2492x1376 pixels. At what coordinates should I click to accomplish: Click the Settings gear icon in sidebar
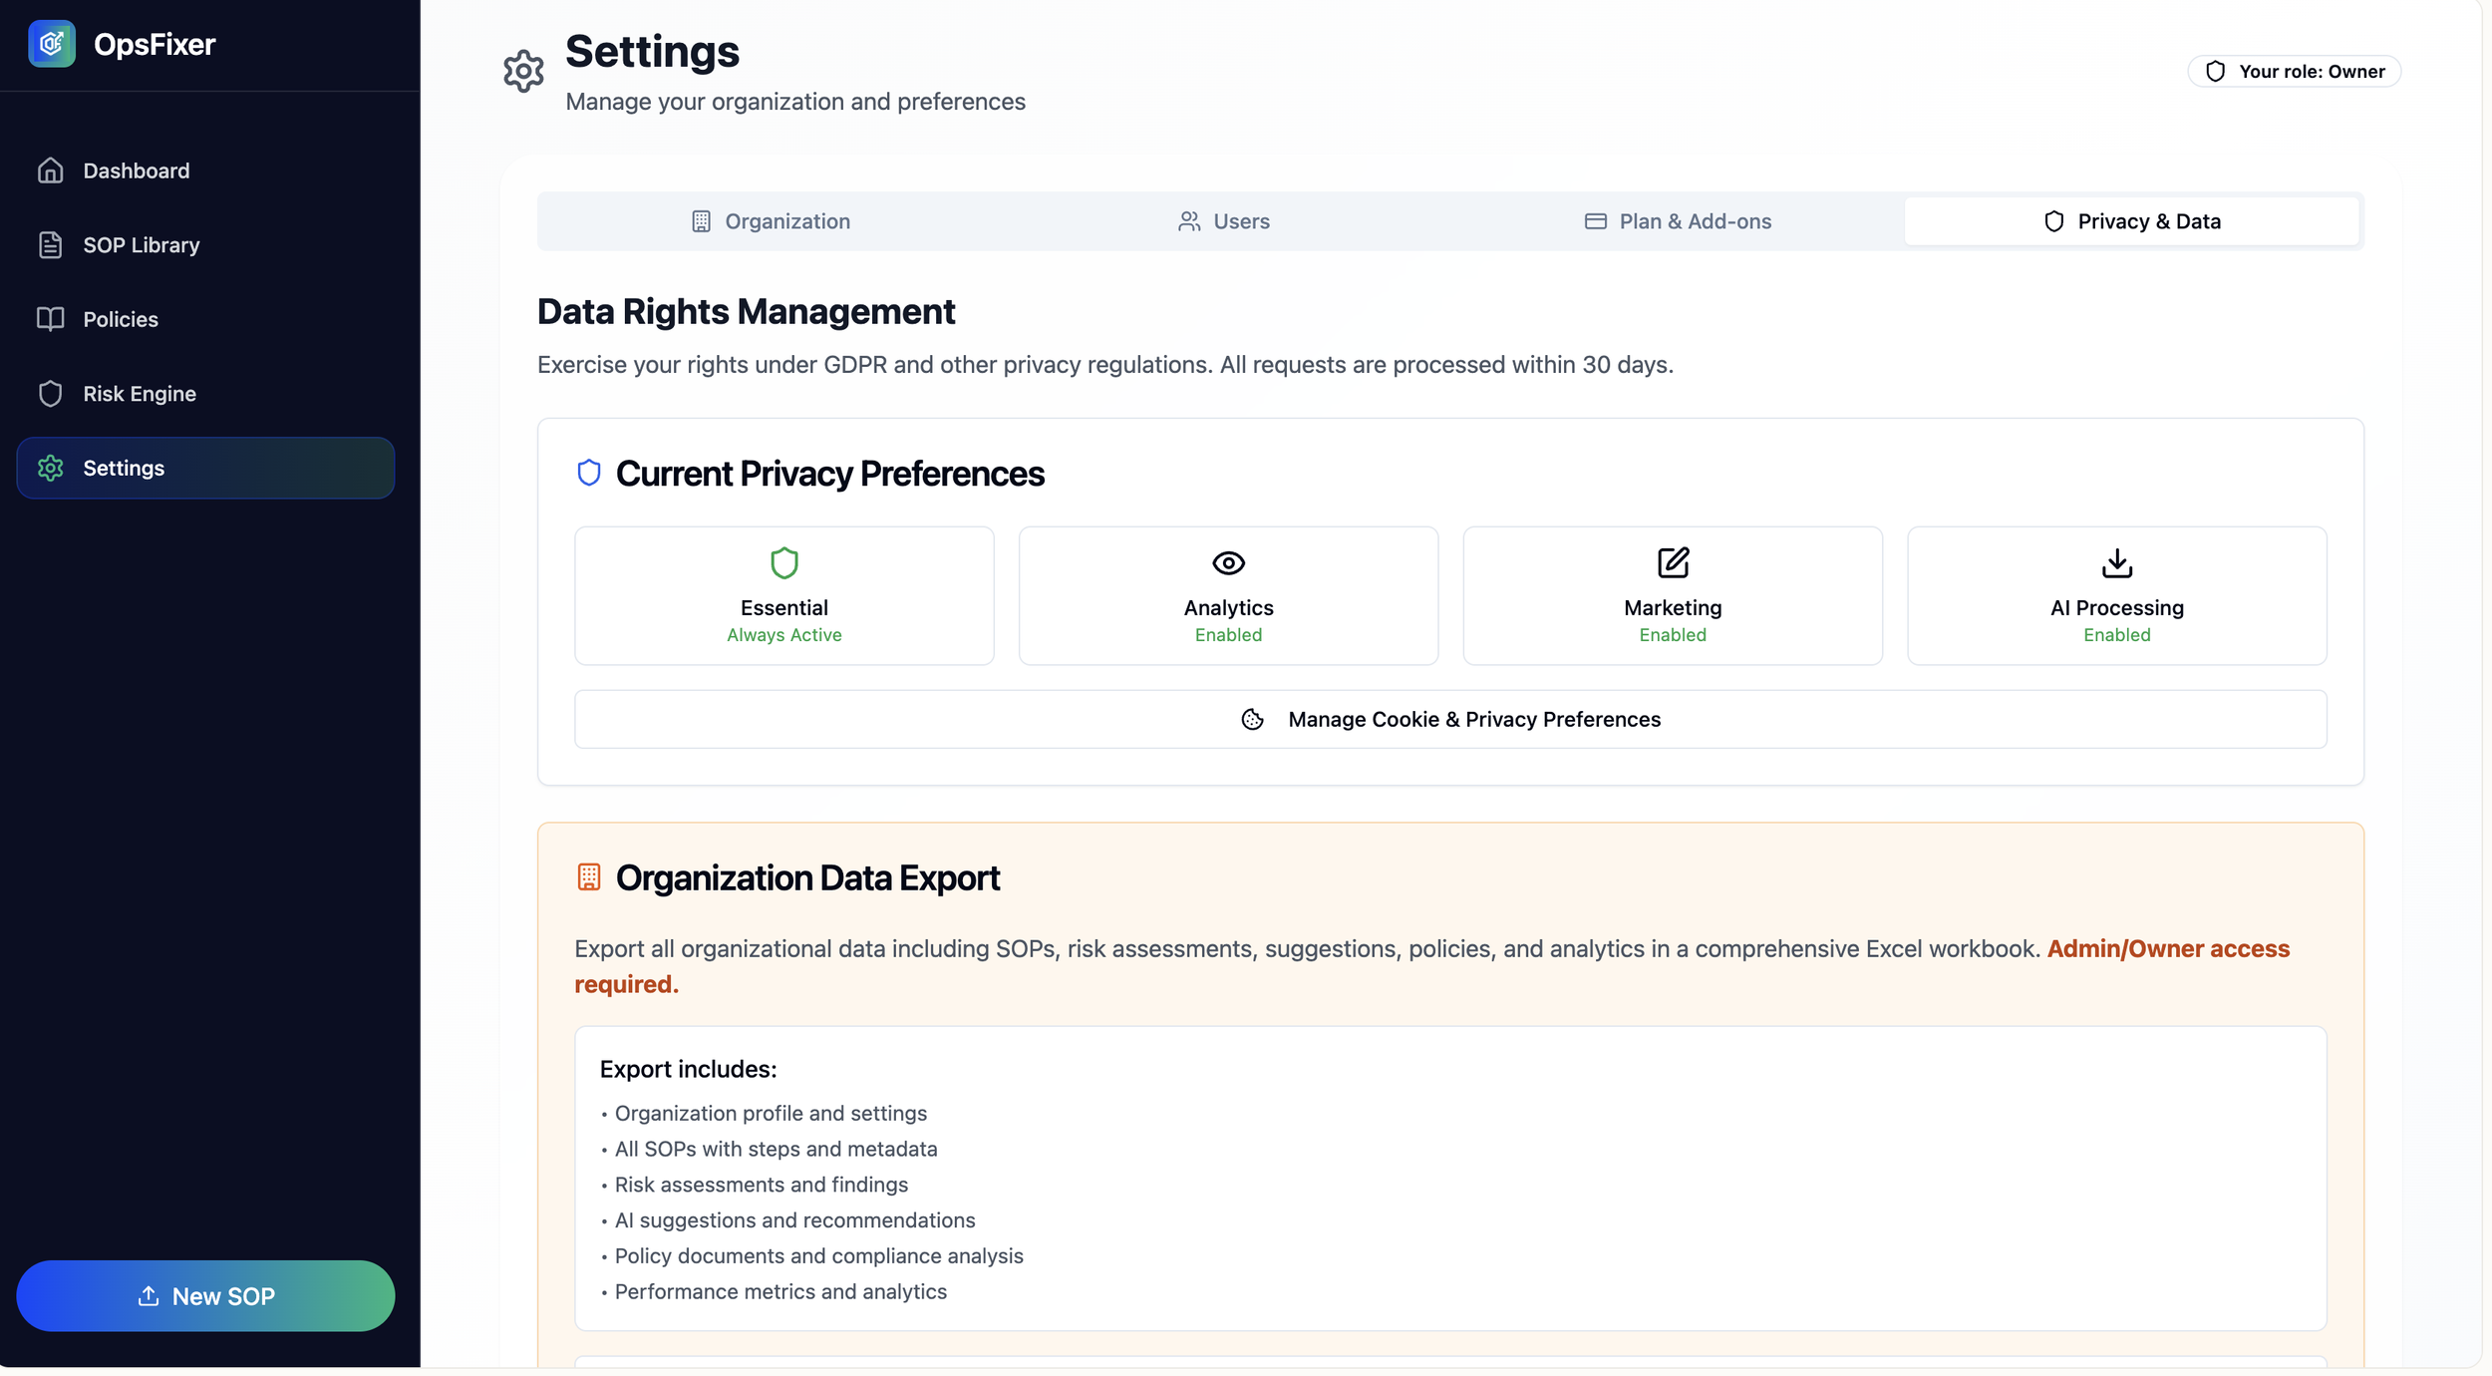point(50,468)
